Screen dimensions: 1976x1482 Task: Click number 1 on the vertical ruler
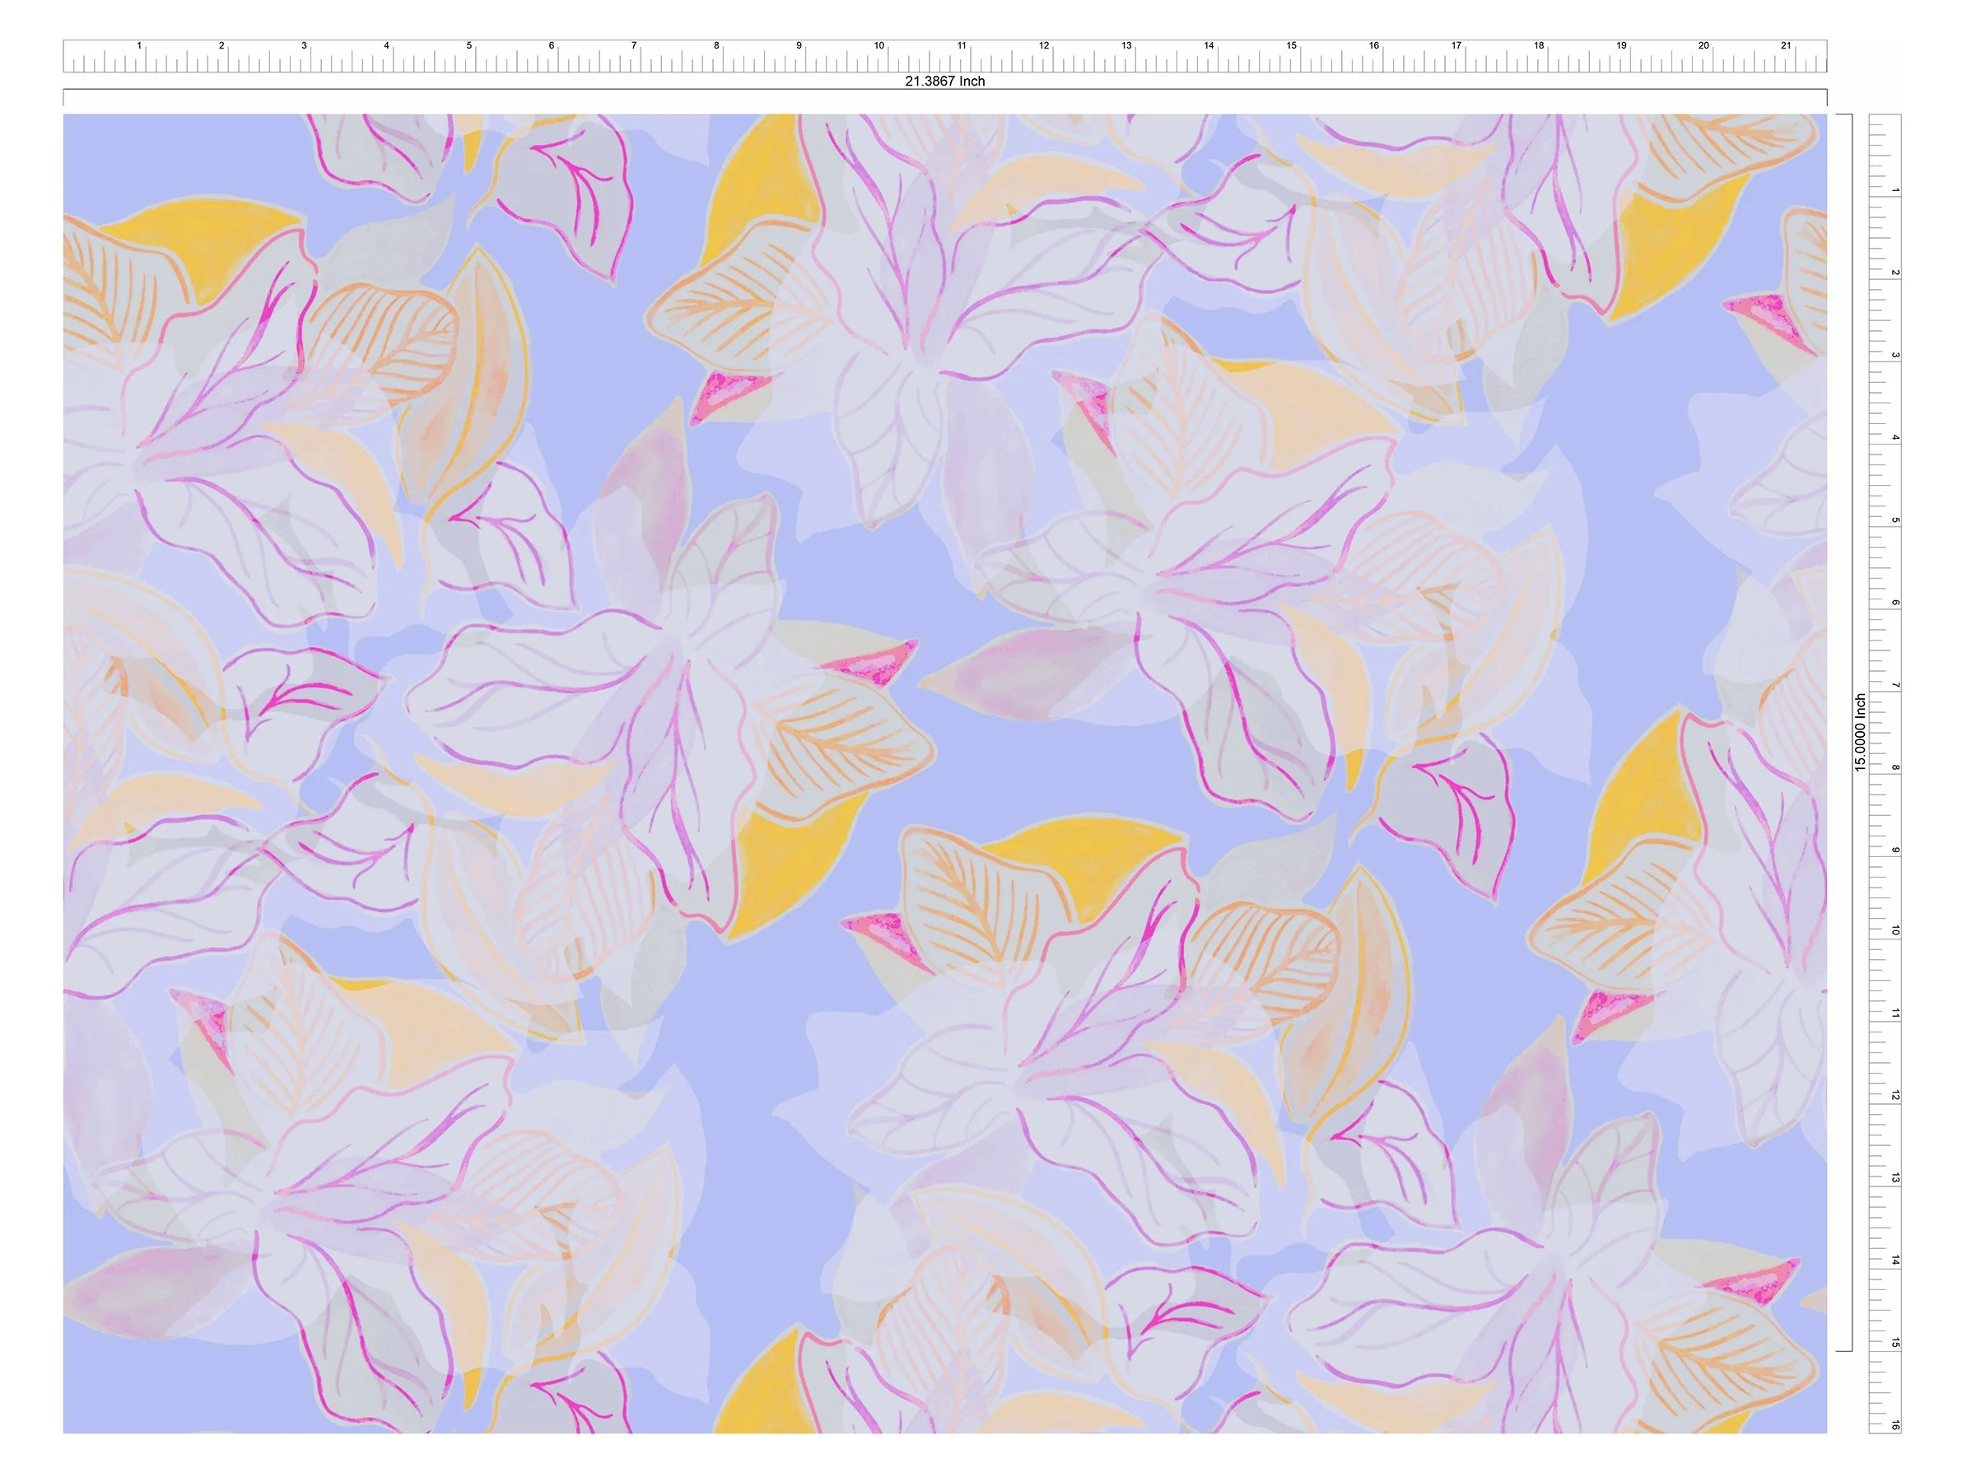(x=1894, y=190)
